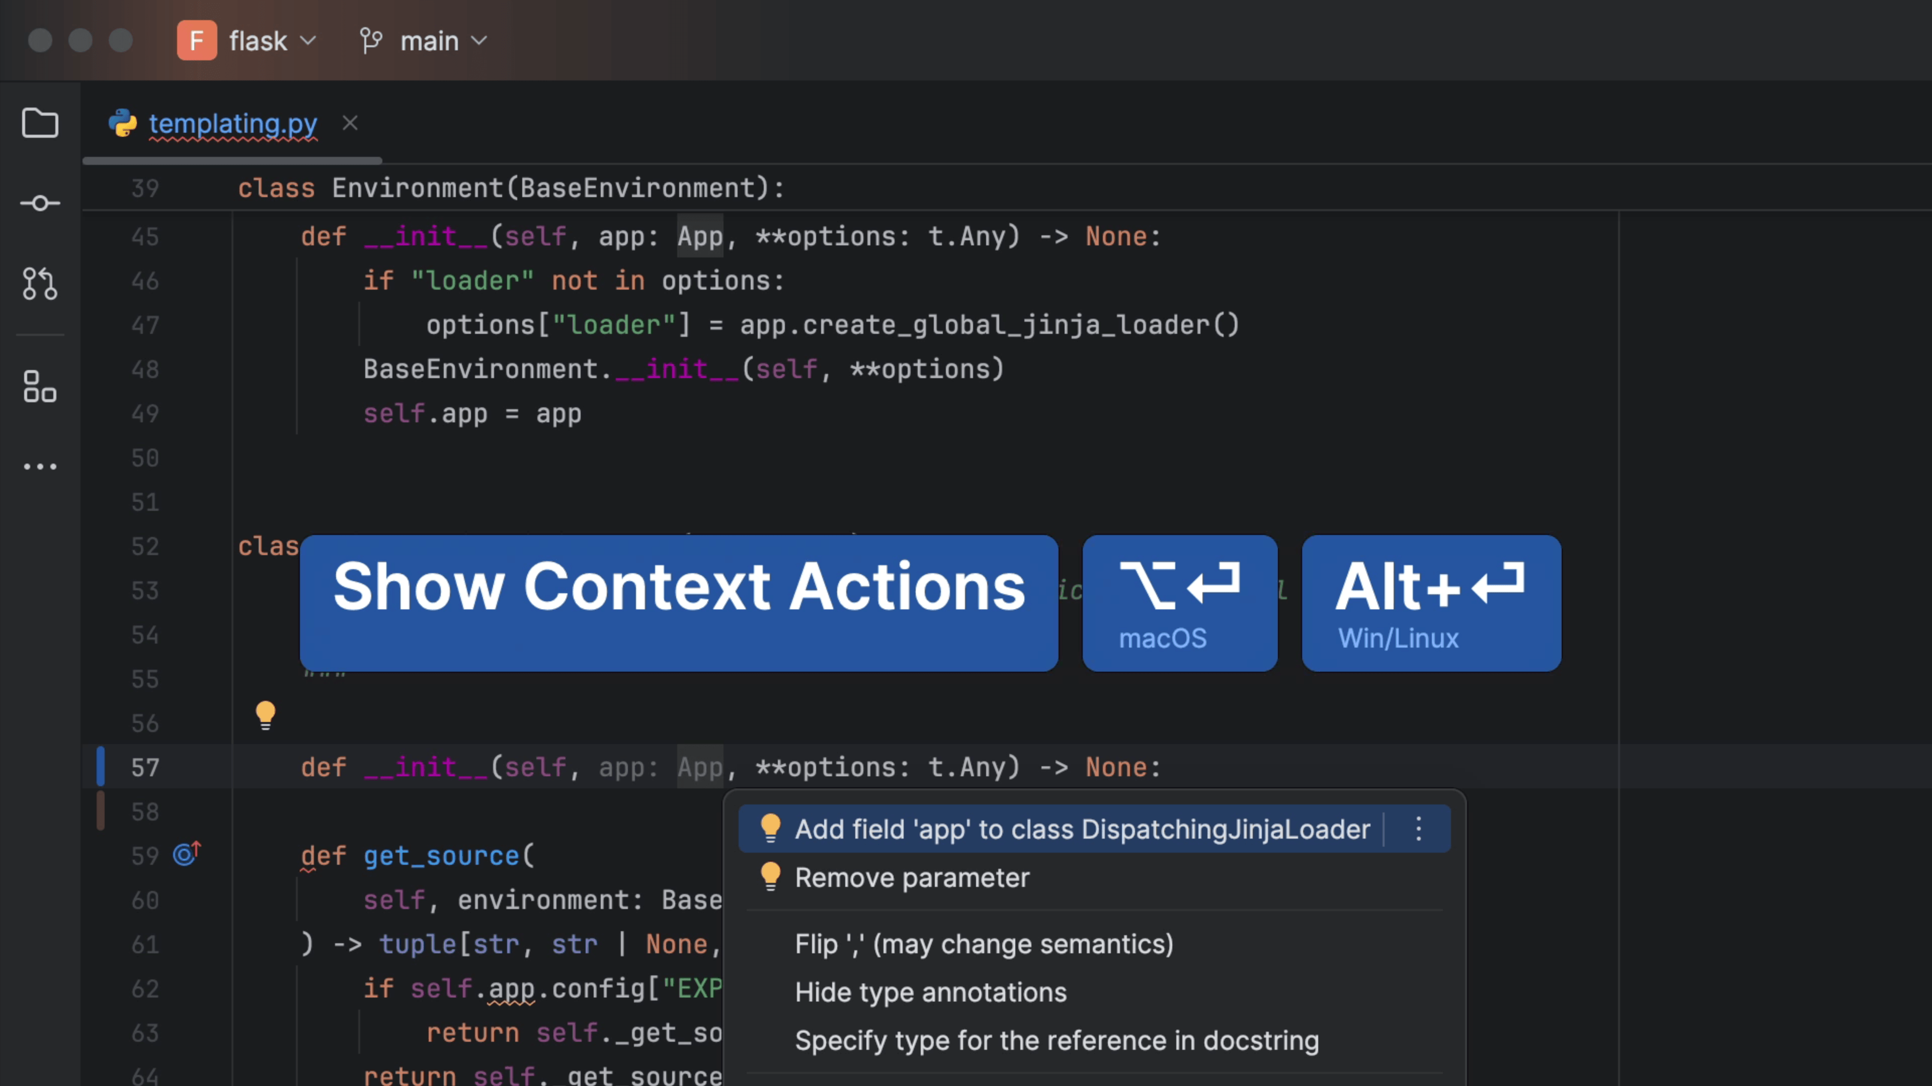Click the Python file icon on the tab

(x=122, y=123)
